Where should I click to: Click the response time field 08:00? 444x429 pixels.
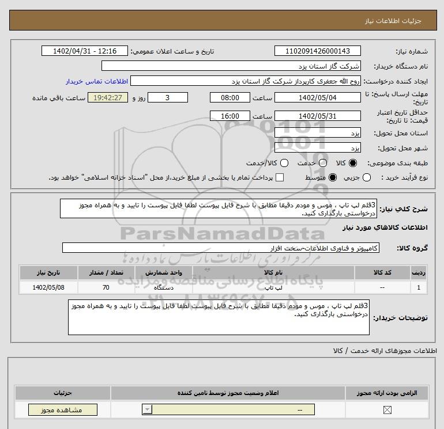tap(230, 98)
